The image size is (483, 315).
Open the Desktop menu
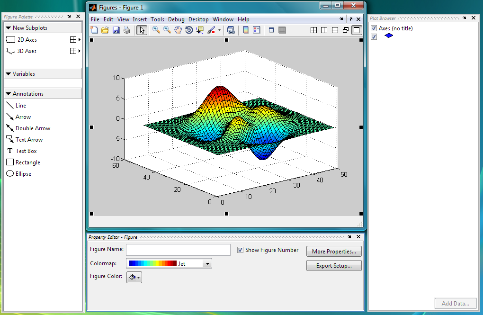[x=198, y=19]
